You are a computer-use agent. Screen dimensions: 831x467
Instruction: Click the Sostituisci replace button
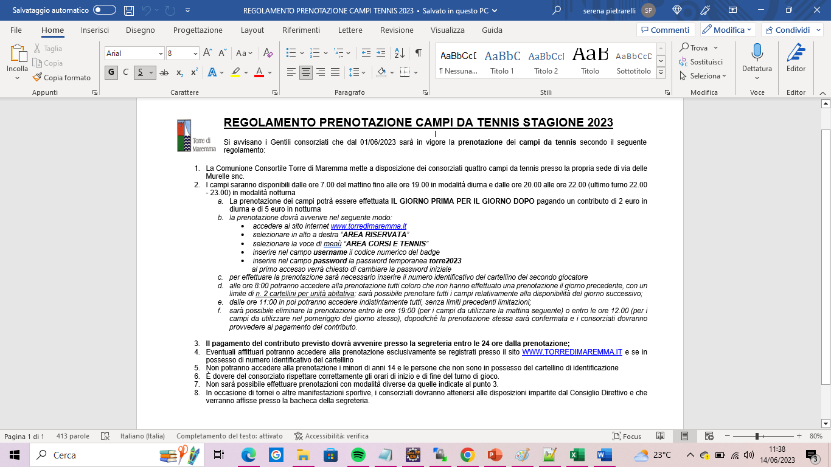point(701,62)
